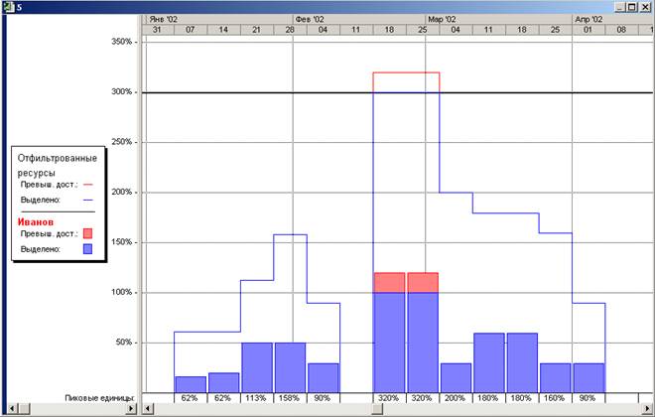Screen dimensions: 655x417
Task: Select the Апр '02 month header
Action: pos(611,19)
